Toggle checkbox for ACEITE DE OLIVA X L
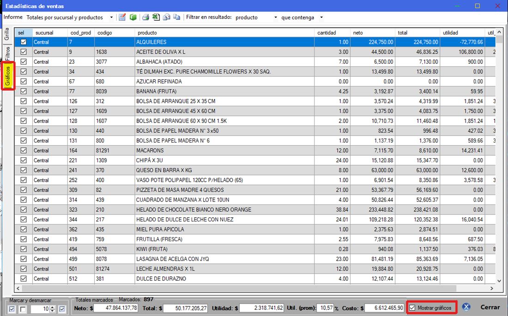Screen dimensions: 508x316 pos(24,52)
